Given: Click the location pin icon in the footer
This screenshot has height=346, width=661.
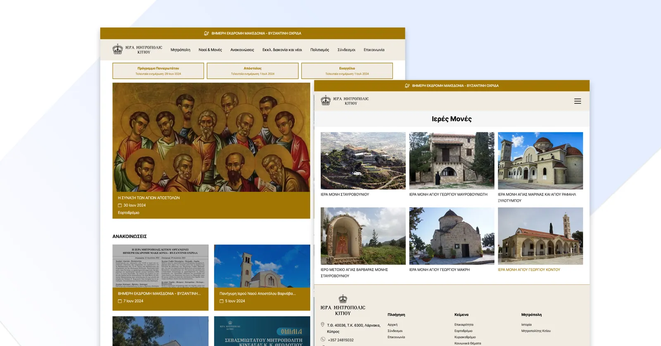Looking at the screenshot, I should coord(323,325).
